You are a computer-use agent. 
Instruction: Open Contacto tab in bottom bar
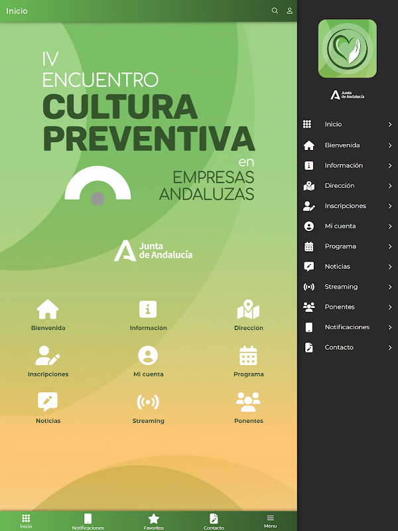pos(214,522)
